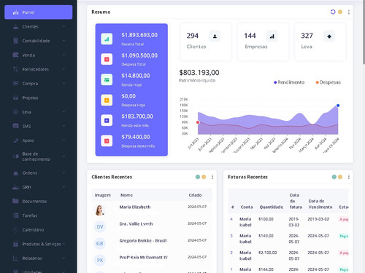This screenshot has width=365, height=273.
Task: Expand the Clientes menu chevron
Action: pyautogui.click(x=64, y=26)
